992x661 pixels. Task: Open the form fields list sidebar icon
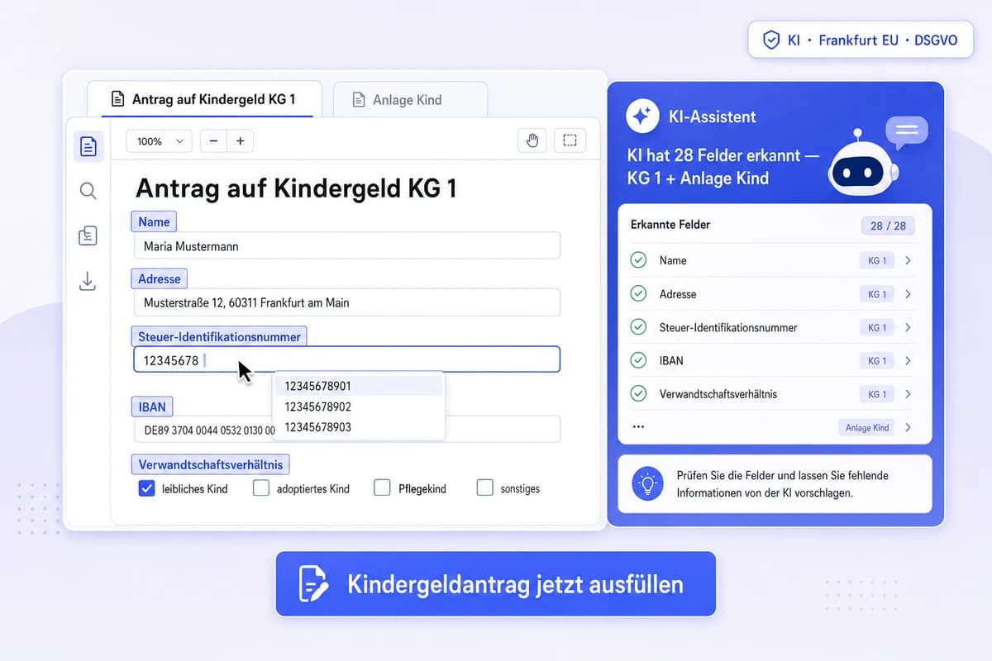click(88, 236)
